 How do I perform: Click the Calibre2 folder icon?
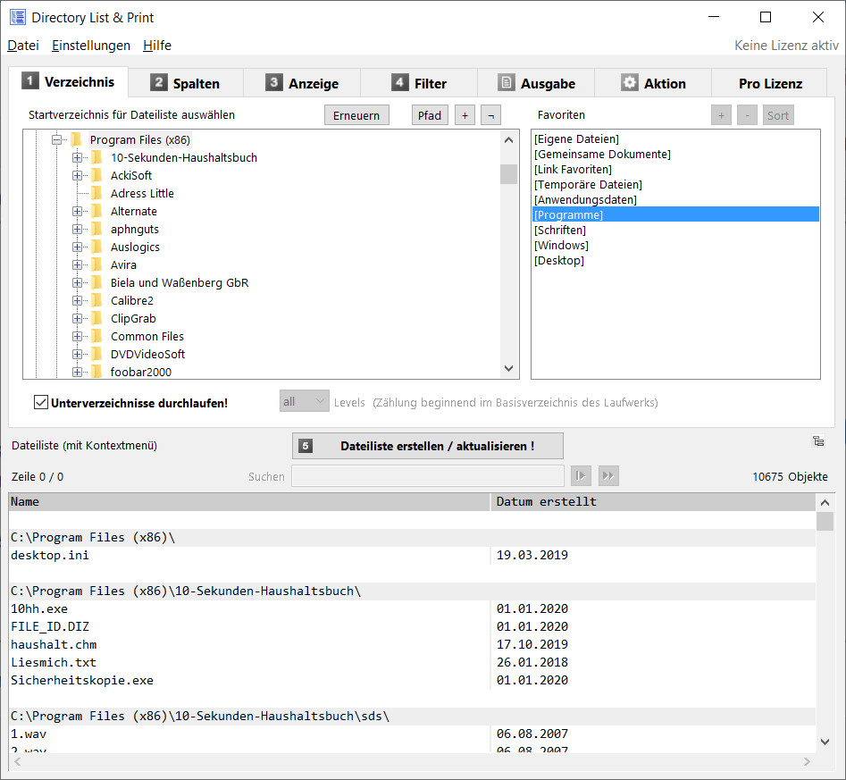click(x=96, y=301)
